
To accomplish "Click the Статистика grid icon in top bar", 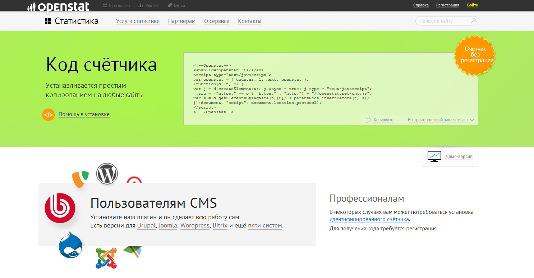I will (105, 5).
